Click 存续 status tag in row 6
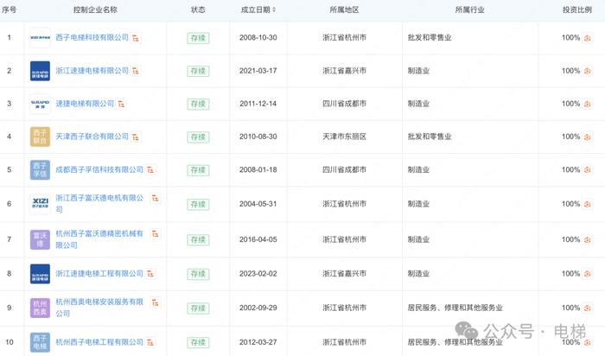 click(198, 204)
